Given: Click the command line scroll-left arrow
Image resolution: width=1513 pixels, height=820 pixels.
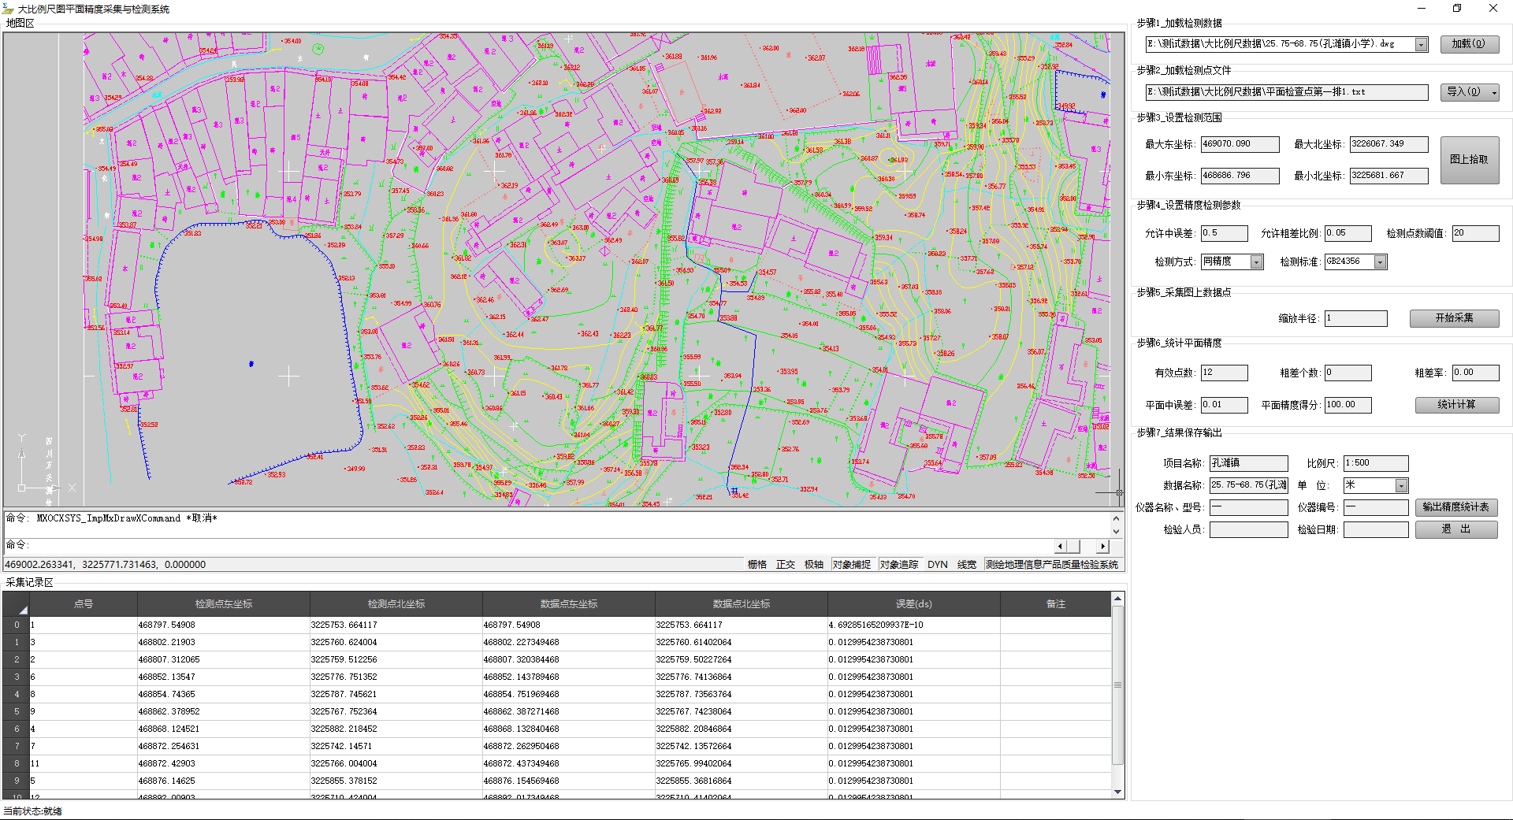Looking at the screenshot, I should (x=1061, y=546).
